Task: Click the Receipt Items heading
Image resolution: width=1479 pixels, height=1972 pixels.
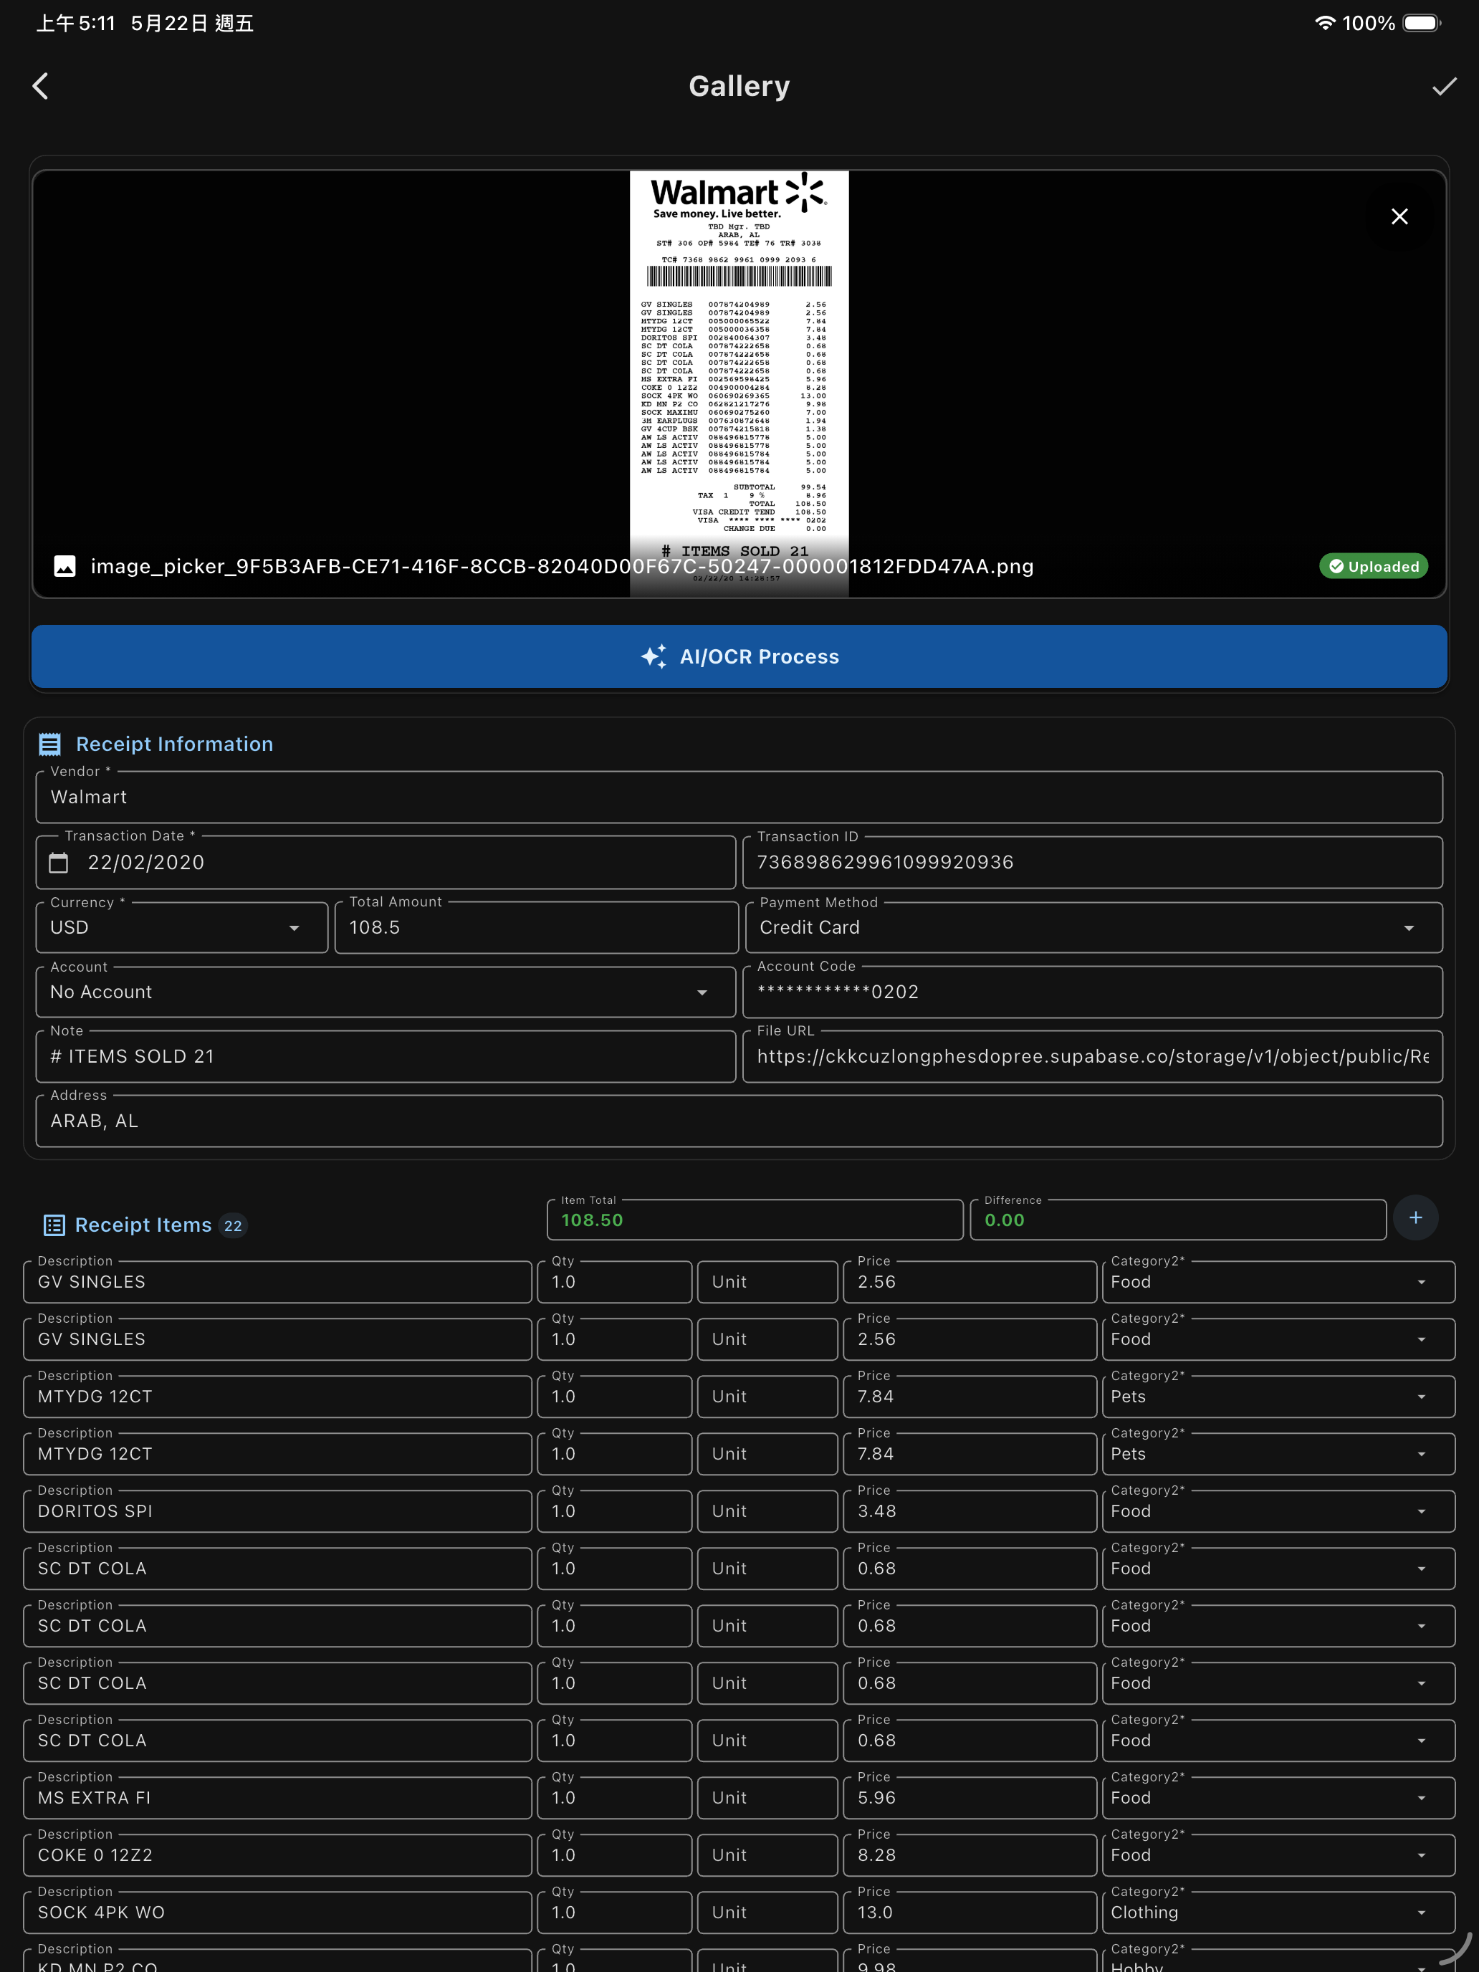Action: click(143, 1225)
